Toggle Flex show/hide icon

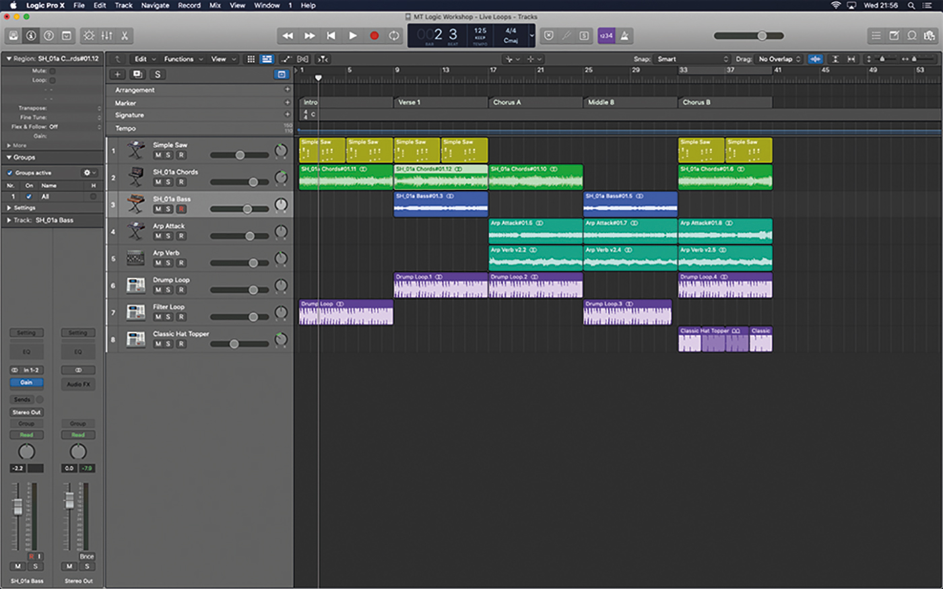pyautogui.click(x=303, y=59)
